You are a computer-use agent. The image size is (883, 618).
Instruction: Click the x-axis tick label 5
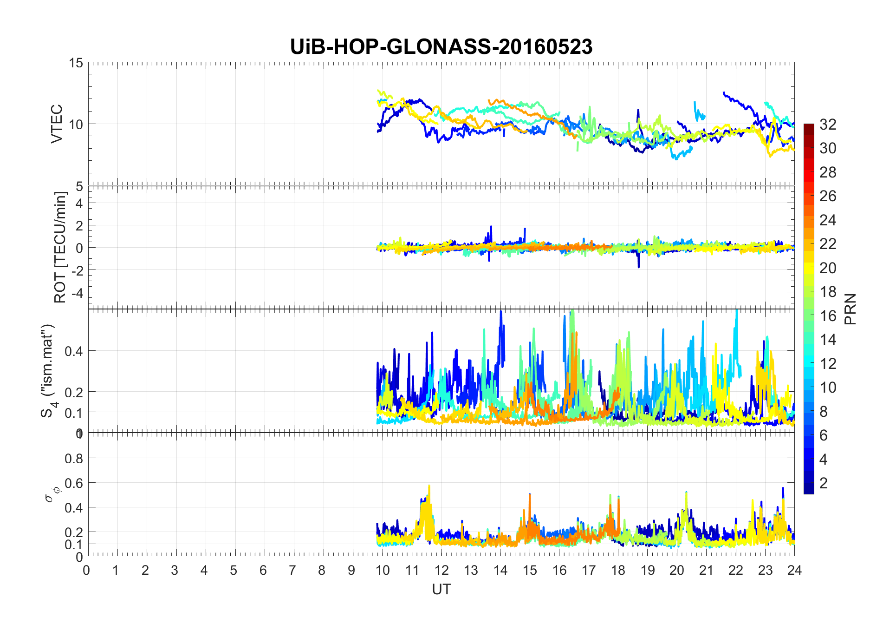click(234, 570)
